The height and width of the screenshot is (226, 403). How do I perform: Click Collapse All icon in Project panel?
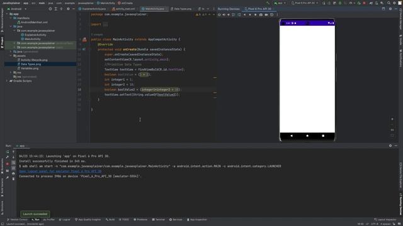pos(61,9)
